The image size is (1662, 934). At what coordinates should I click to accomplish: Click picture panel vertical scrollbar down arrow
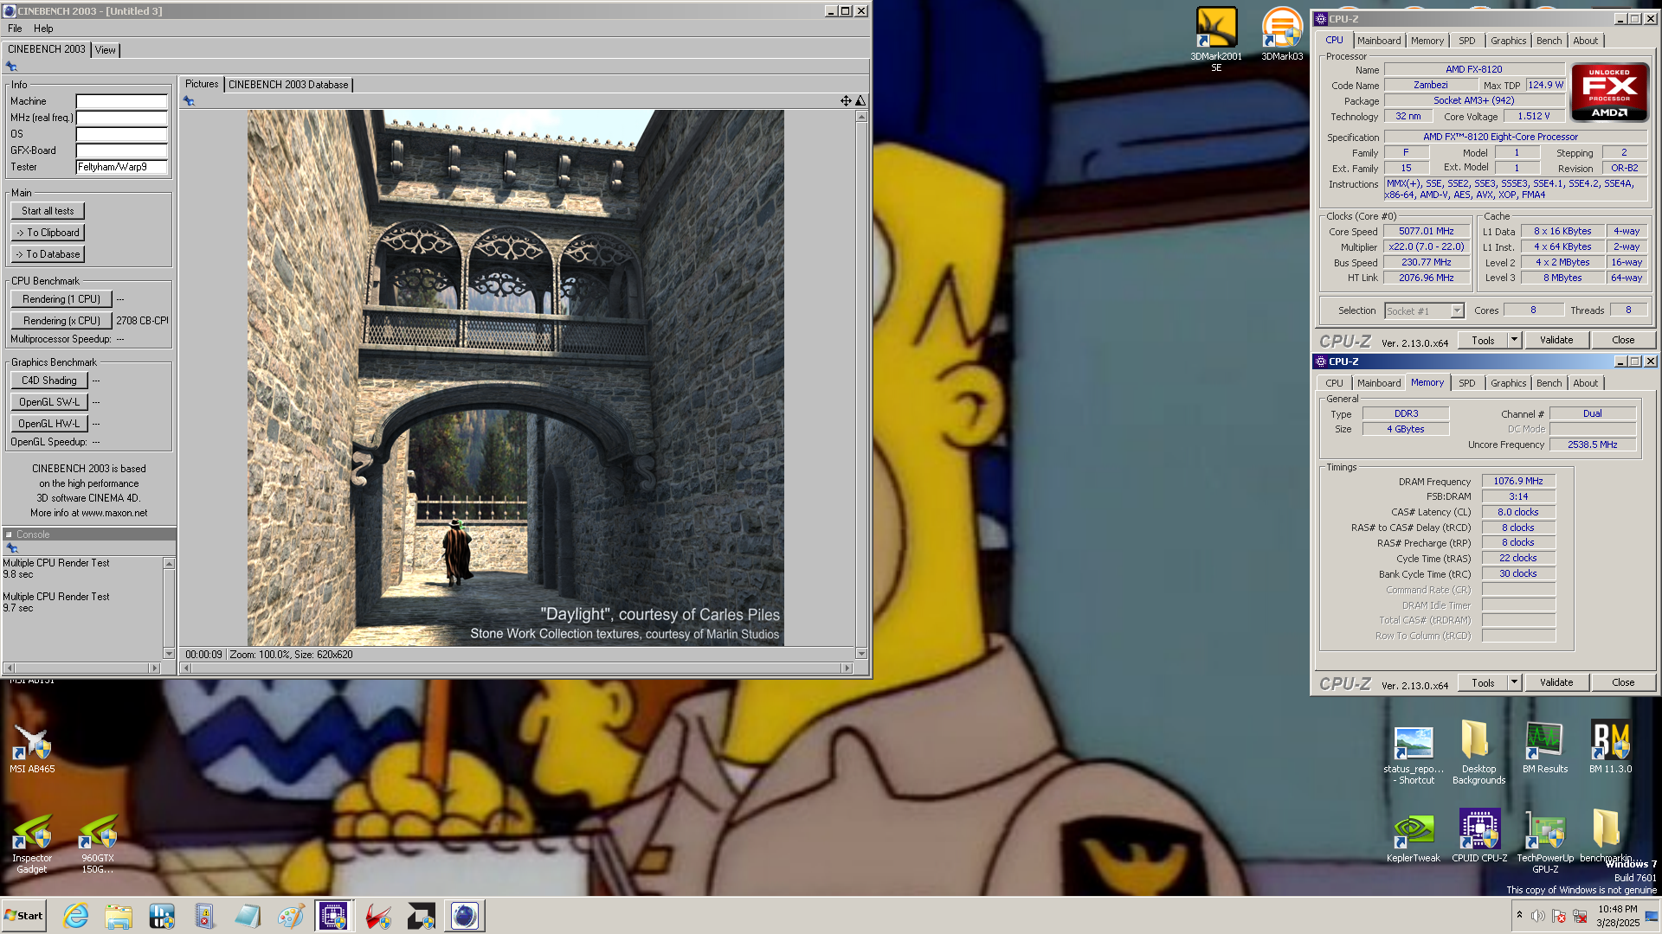[x=861, y=653]
